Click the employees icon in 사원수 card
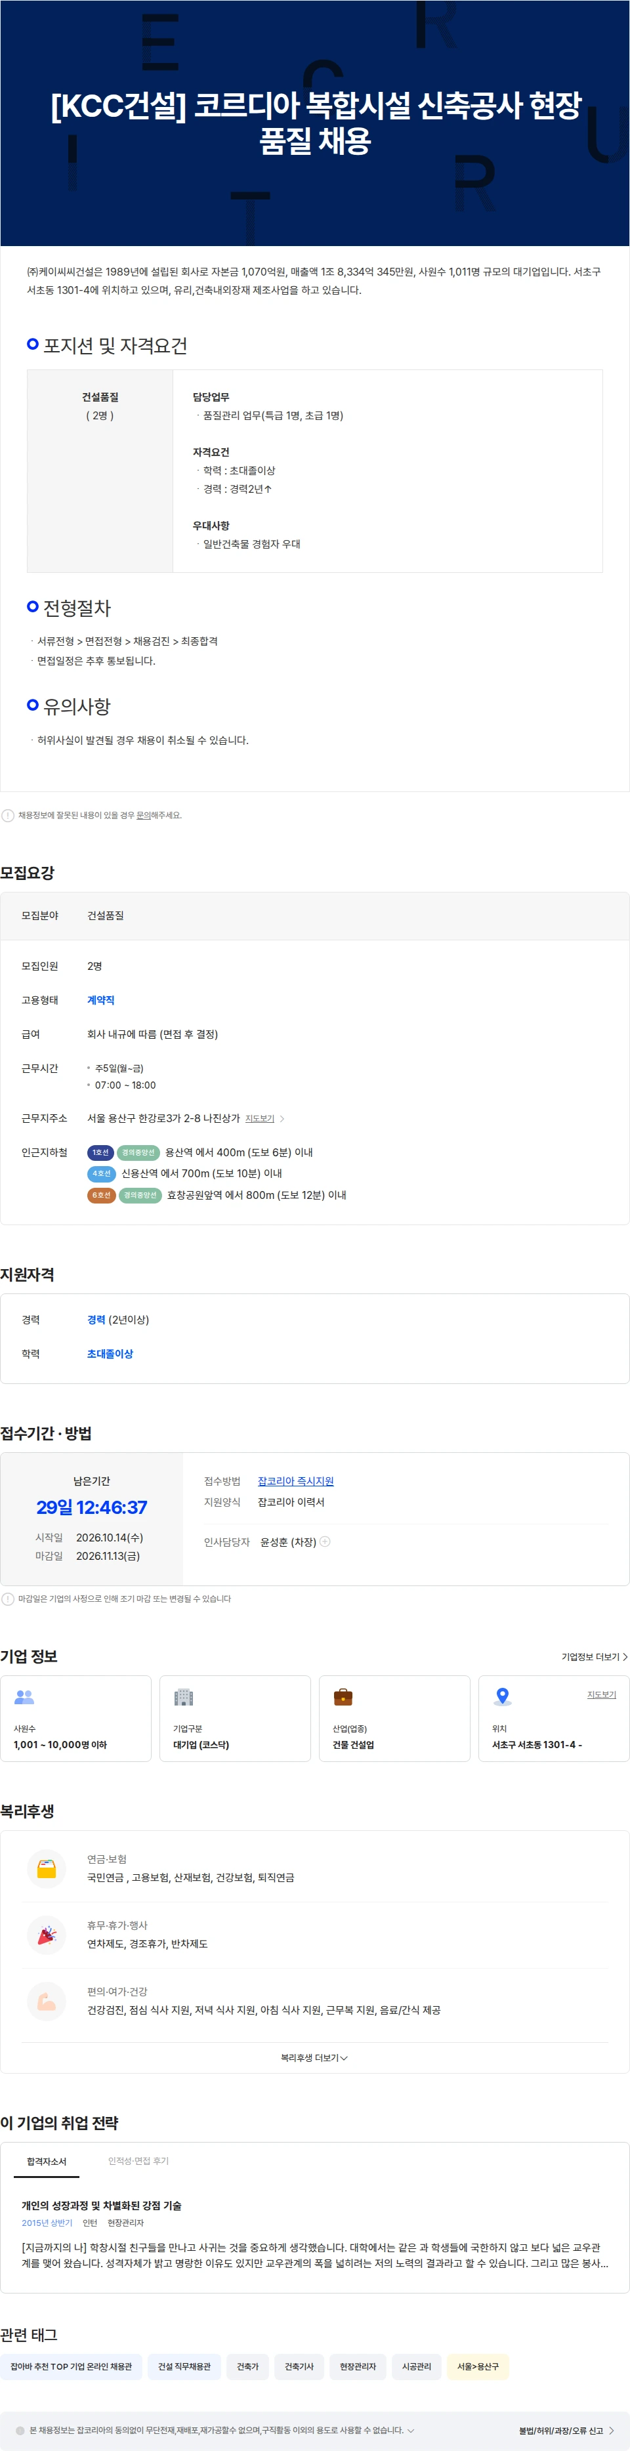Image resolution: width=630 pixels, height=2451 pixels. [25, 1696]
